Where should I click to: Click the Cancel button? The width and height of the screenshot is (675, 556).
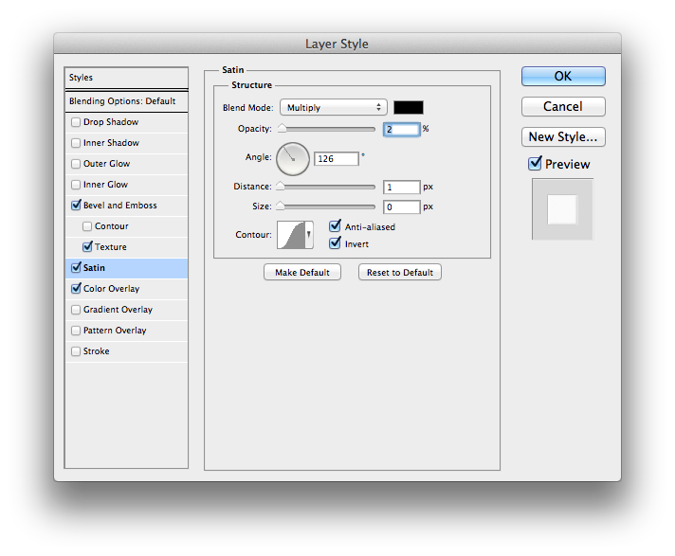(x=563, y=107)
